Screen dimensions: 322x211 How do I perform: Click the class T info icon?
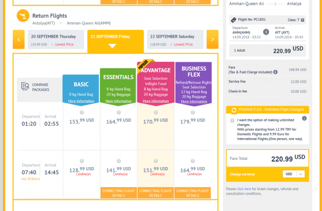pyautogui.click(x=305, y=19)
